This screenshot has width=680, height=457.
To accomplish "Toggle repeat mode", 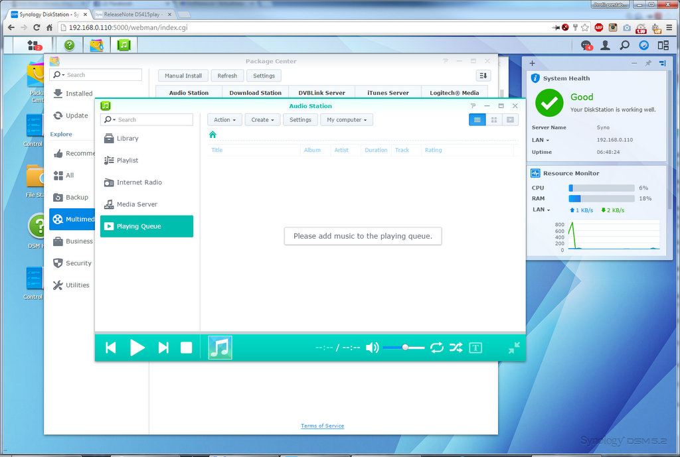I will coord(437,348).
